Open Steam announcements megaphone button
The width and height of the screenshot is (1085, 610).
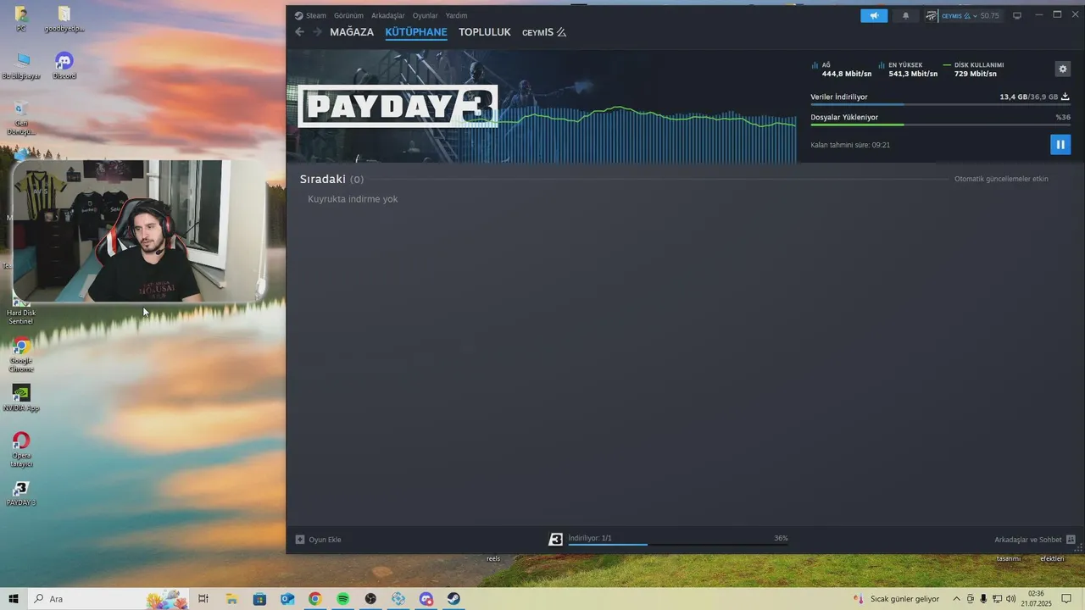(x=874, y=15)
